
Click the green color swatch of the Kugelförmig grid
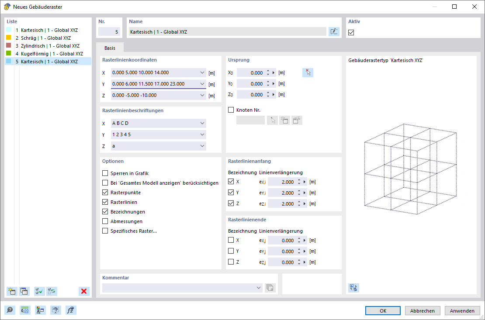(x=9, y=54)
